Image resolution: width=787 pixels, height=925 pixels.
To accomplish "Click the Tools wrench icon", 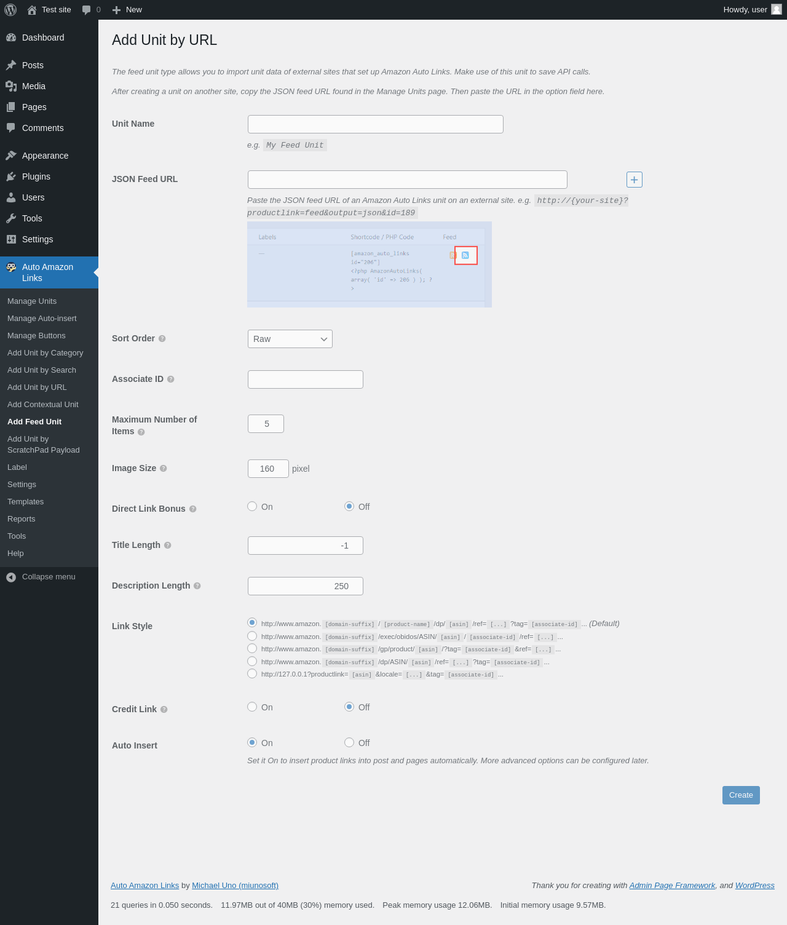I will [11, 218].
